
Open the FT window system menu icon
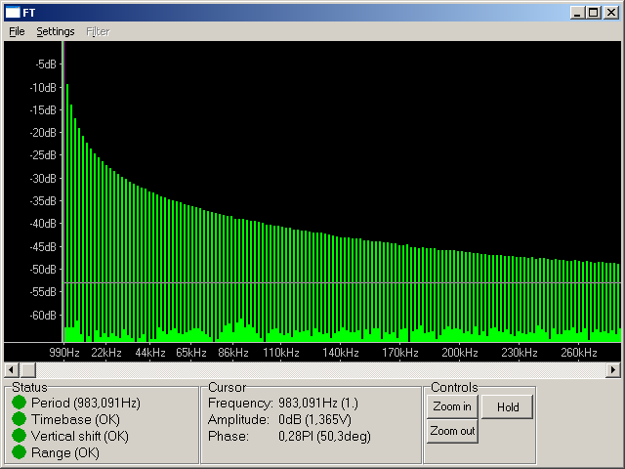pyautogui.click(x=14, y=12)
